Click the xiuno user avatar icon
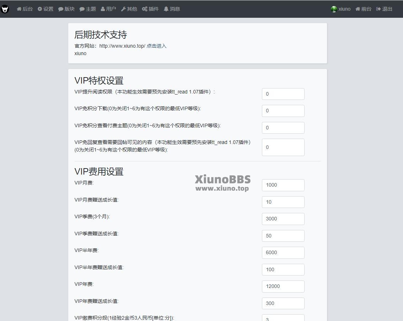The image size is (403, 321). coord(334,9)
